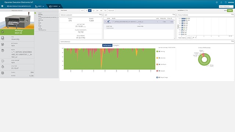Click the filter icon under Pickup Errors chart
Image resolution: width=235 pixels, height=132 pixels.
pos(194,38)
